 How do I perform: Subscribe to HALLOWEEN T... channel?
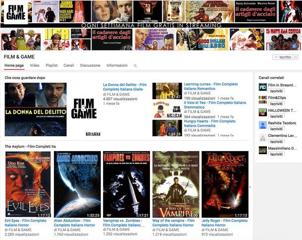click(x=276, y=116)
